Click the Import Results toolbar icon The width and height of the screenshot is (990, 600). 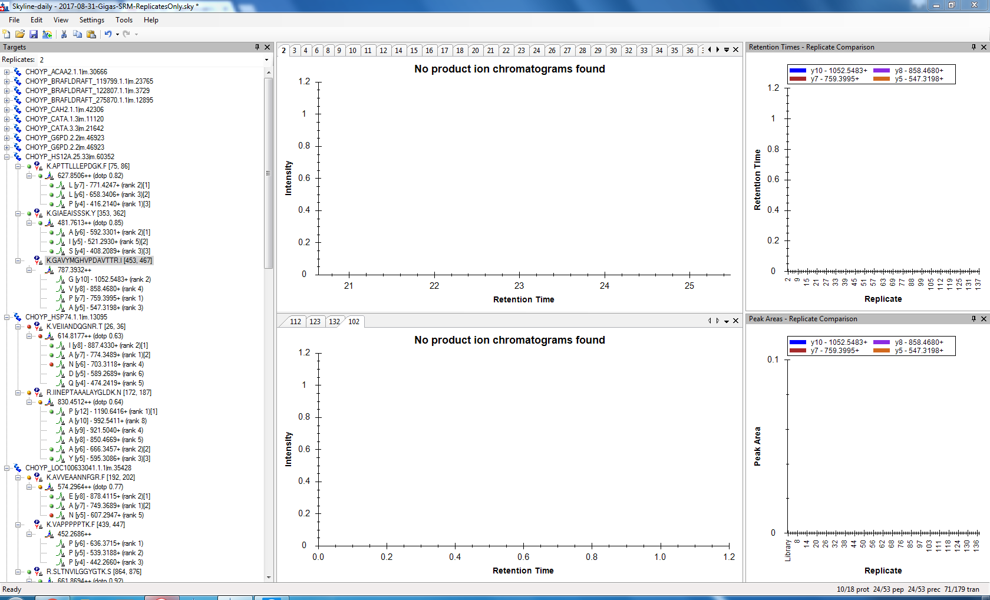click(x=47, y=34)
